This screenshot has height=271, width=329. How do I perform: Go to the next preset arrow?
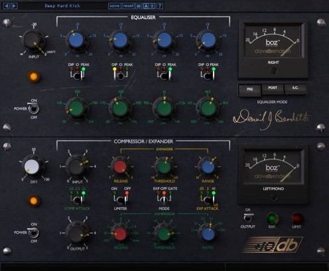tap(14, 6)
